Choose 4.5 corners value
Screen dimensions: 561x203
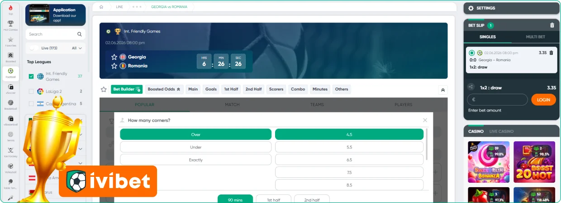tap(349, 134)
